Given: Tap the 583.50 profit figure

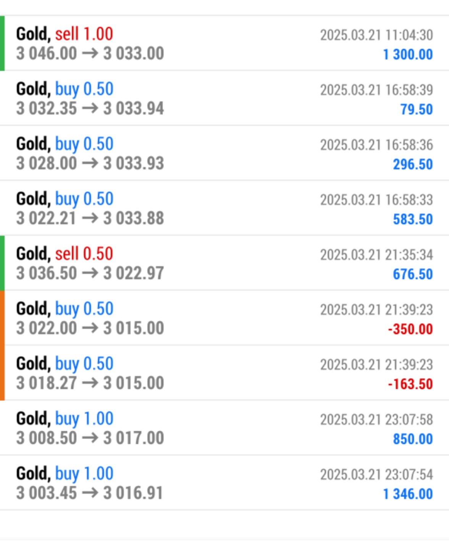Looking at the screenshot, I should coord(413,219).
